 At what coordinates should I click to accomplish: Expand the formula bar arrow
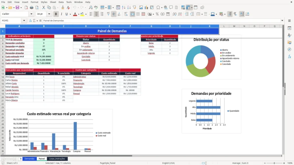click(282, 21)
